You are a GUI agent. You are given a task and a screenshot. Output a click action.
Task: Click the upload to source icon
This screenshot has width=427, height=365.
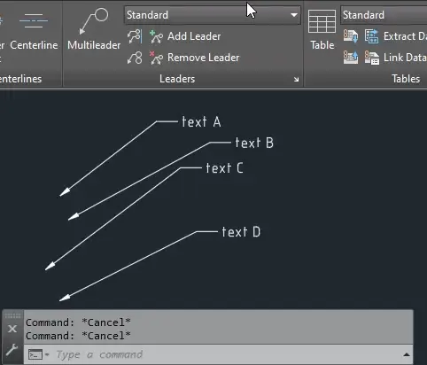click(351, 58)
